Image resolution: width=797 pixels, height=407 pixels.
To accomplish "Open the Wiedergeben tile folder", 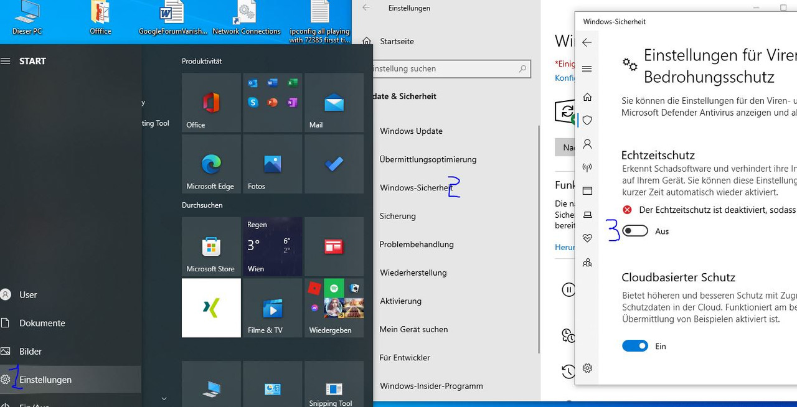I will point(334,308).
